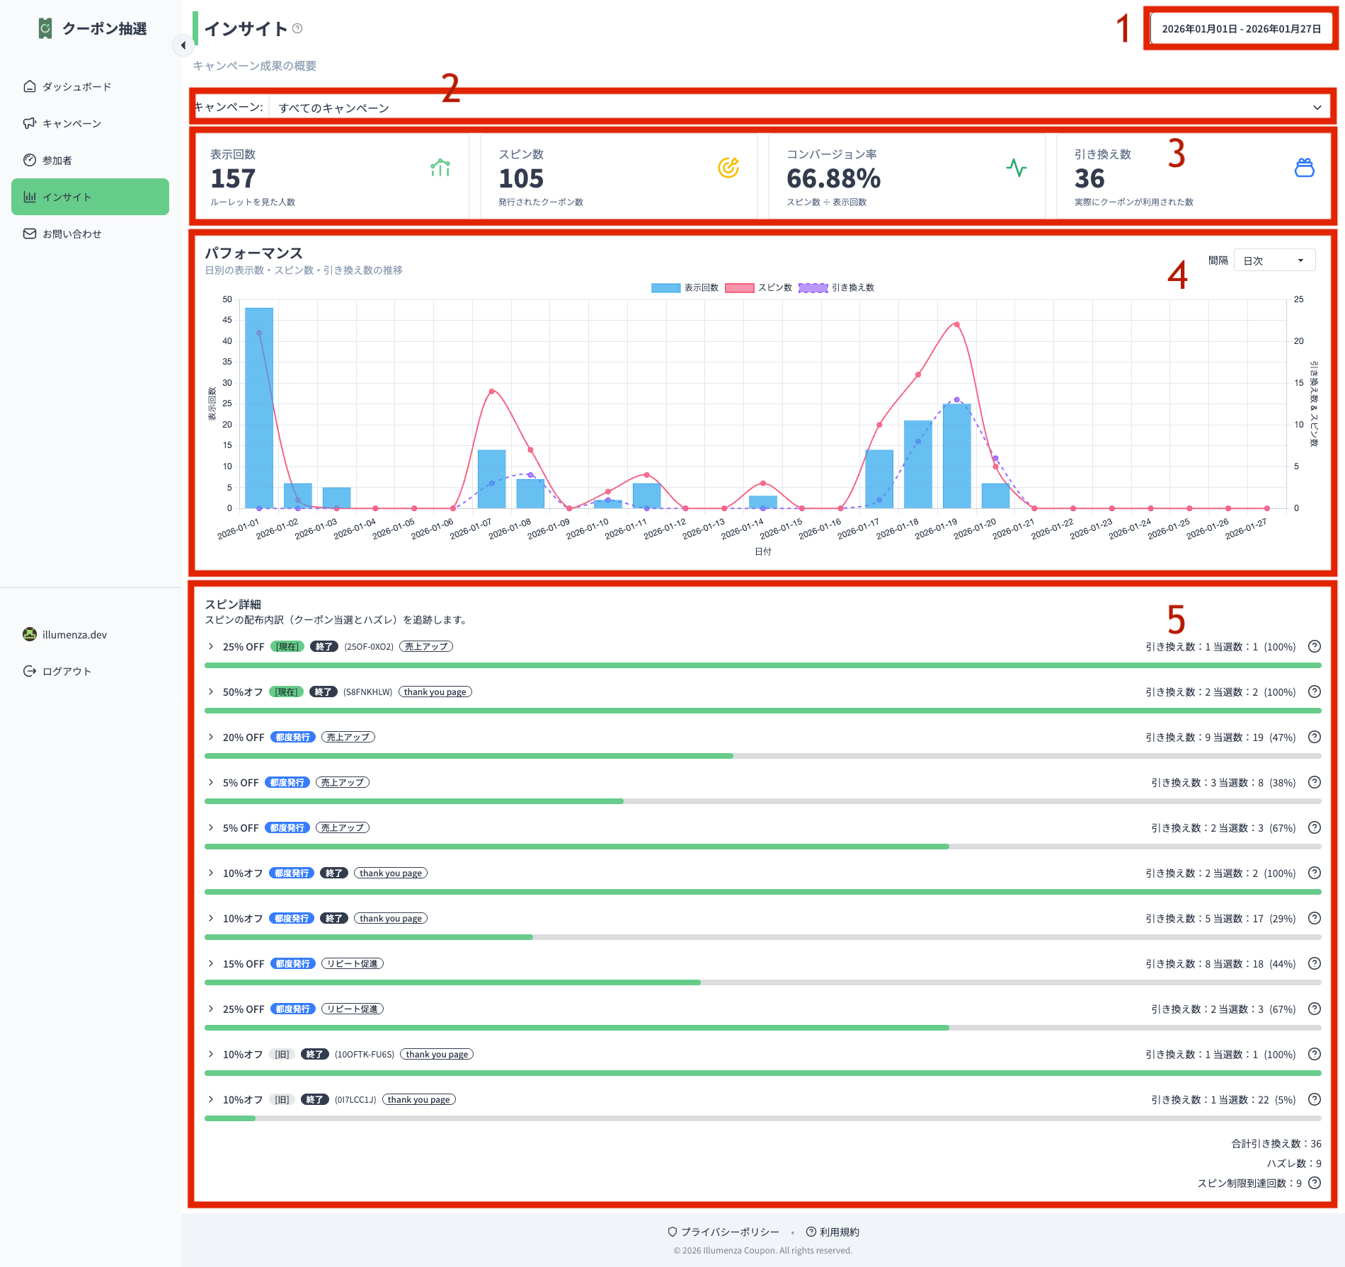Viewport: 1345px width, 1267px height.
Task: Toggle 引き換え数 legend series in chart
Action: click(836, 287)
